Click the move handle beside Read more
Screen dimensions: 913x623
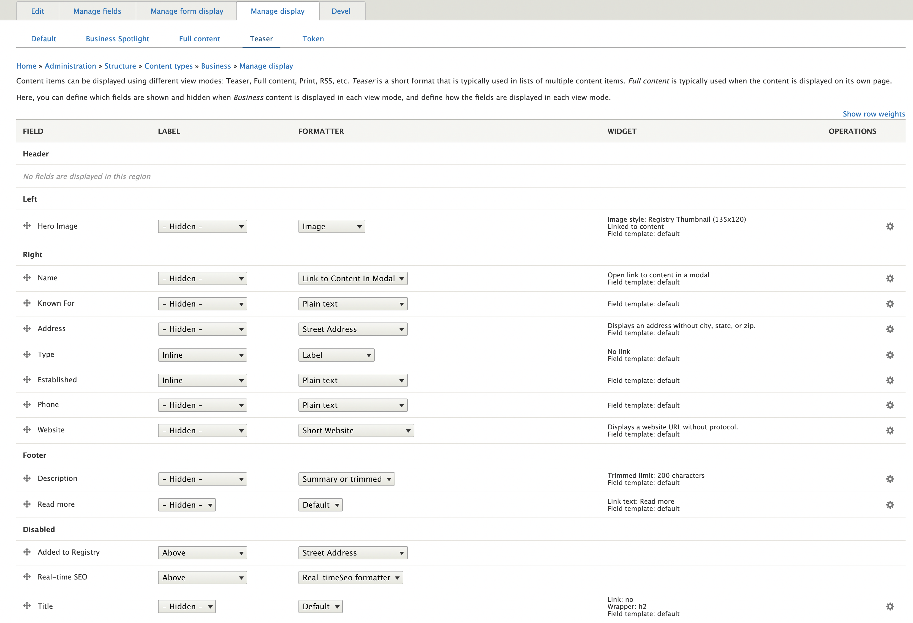point(27,504)
